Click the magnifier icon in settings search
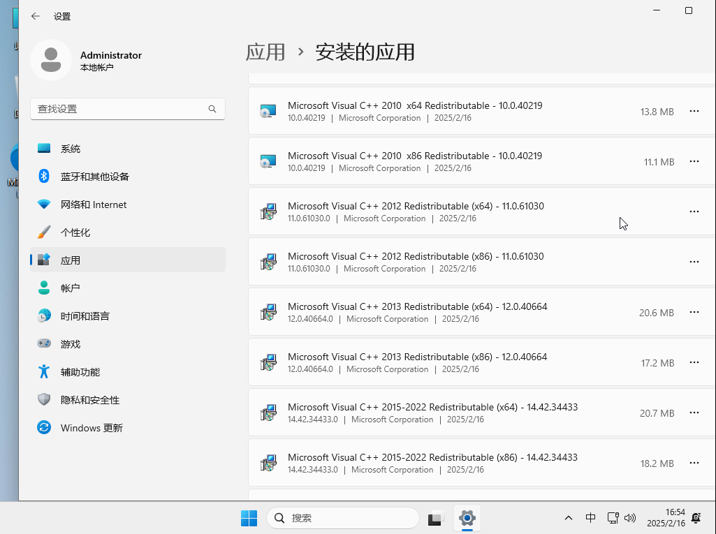 212,109
